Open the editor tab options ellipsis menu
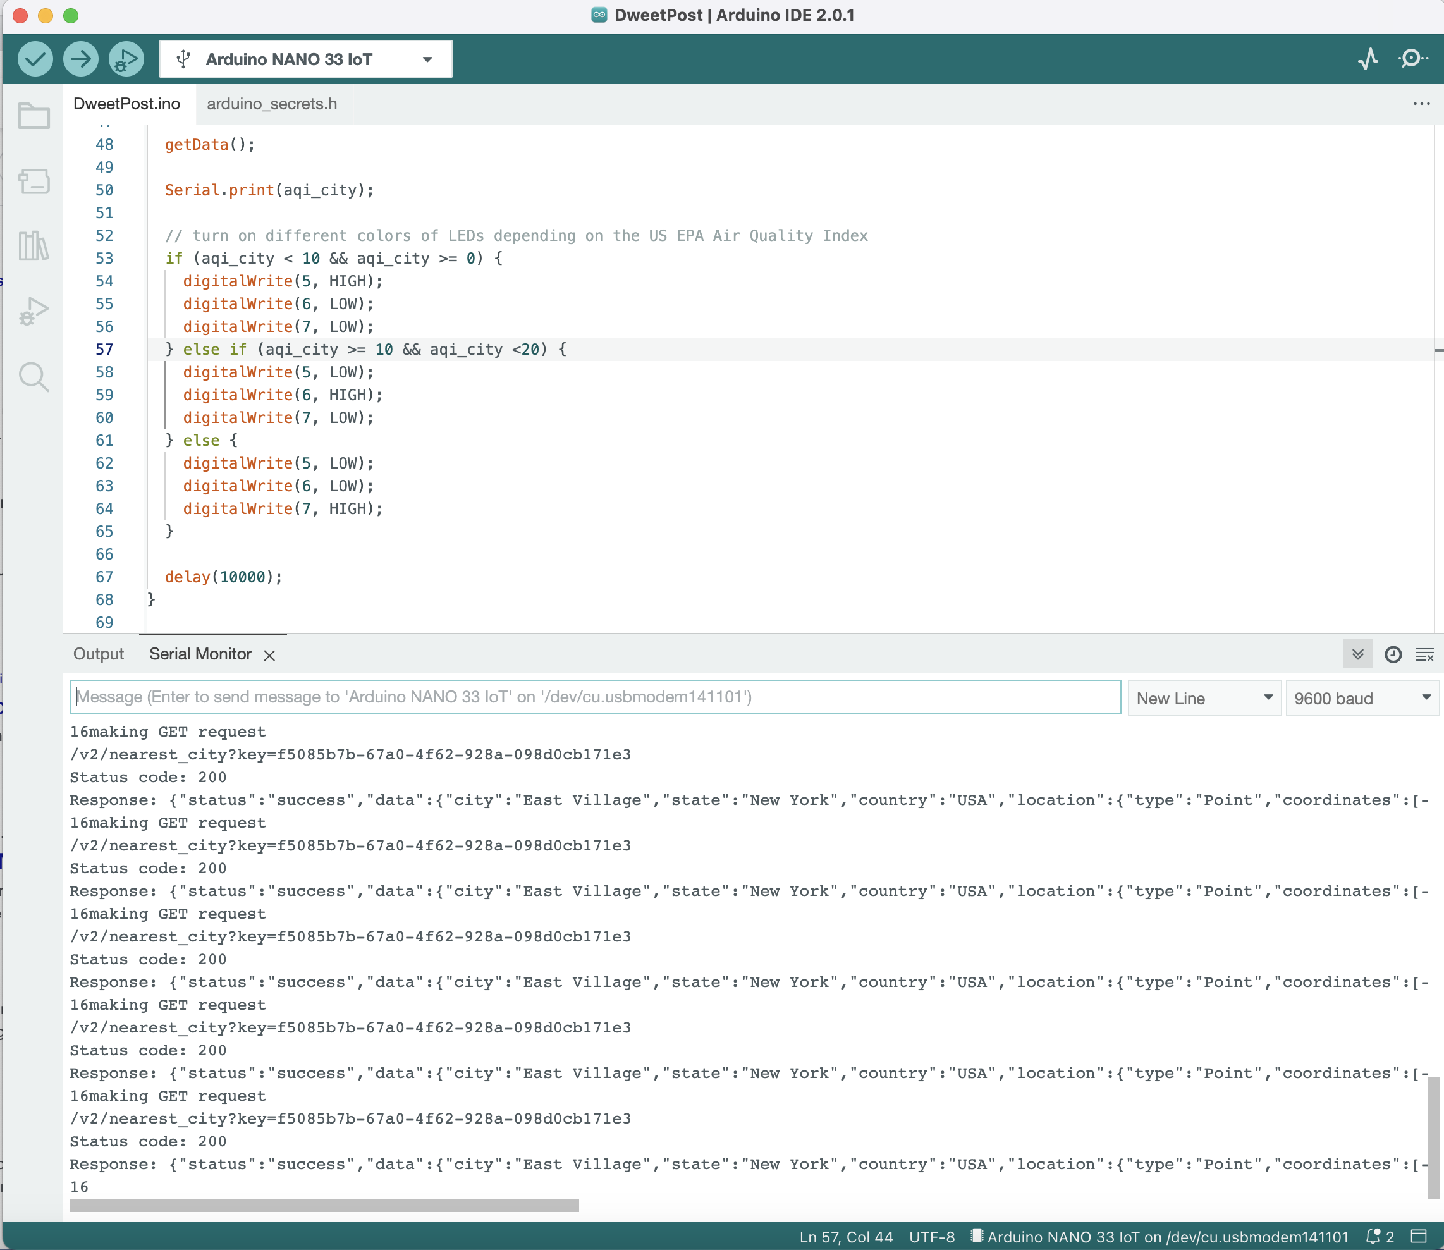 click(1421, 104)
